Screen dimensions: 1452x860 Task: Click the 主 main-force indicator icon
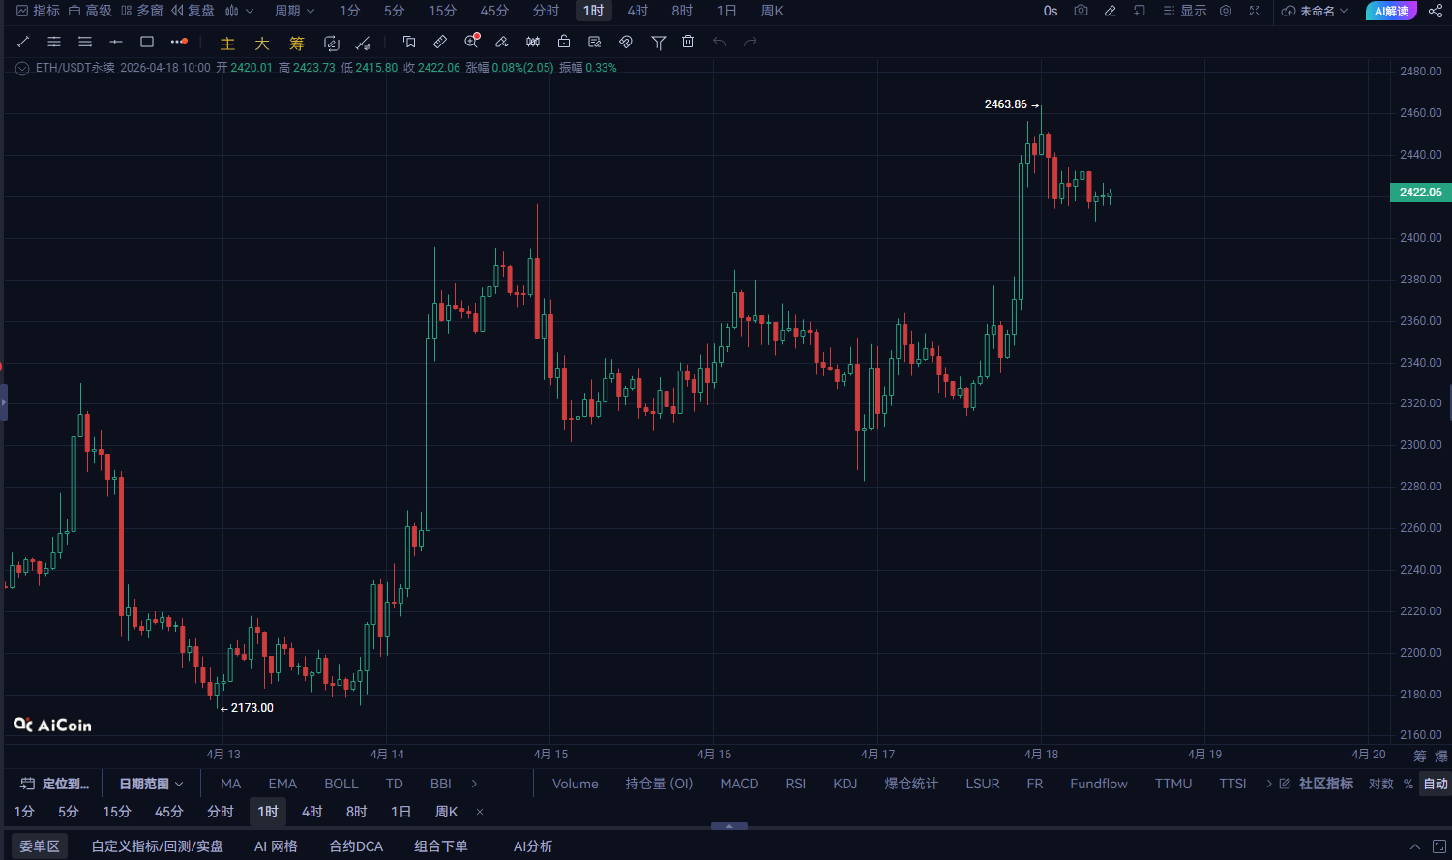coord(227,44)
